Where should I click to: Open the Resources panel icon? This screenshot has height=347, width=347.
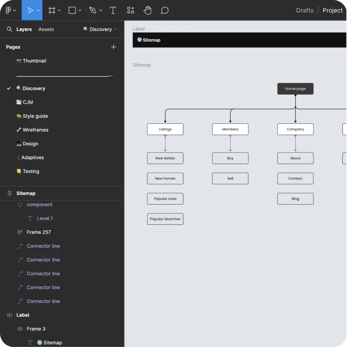tap(130, 10)
